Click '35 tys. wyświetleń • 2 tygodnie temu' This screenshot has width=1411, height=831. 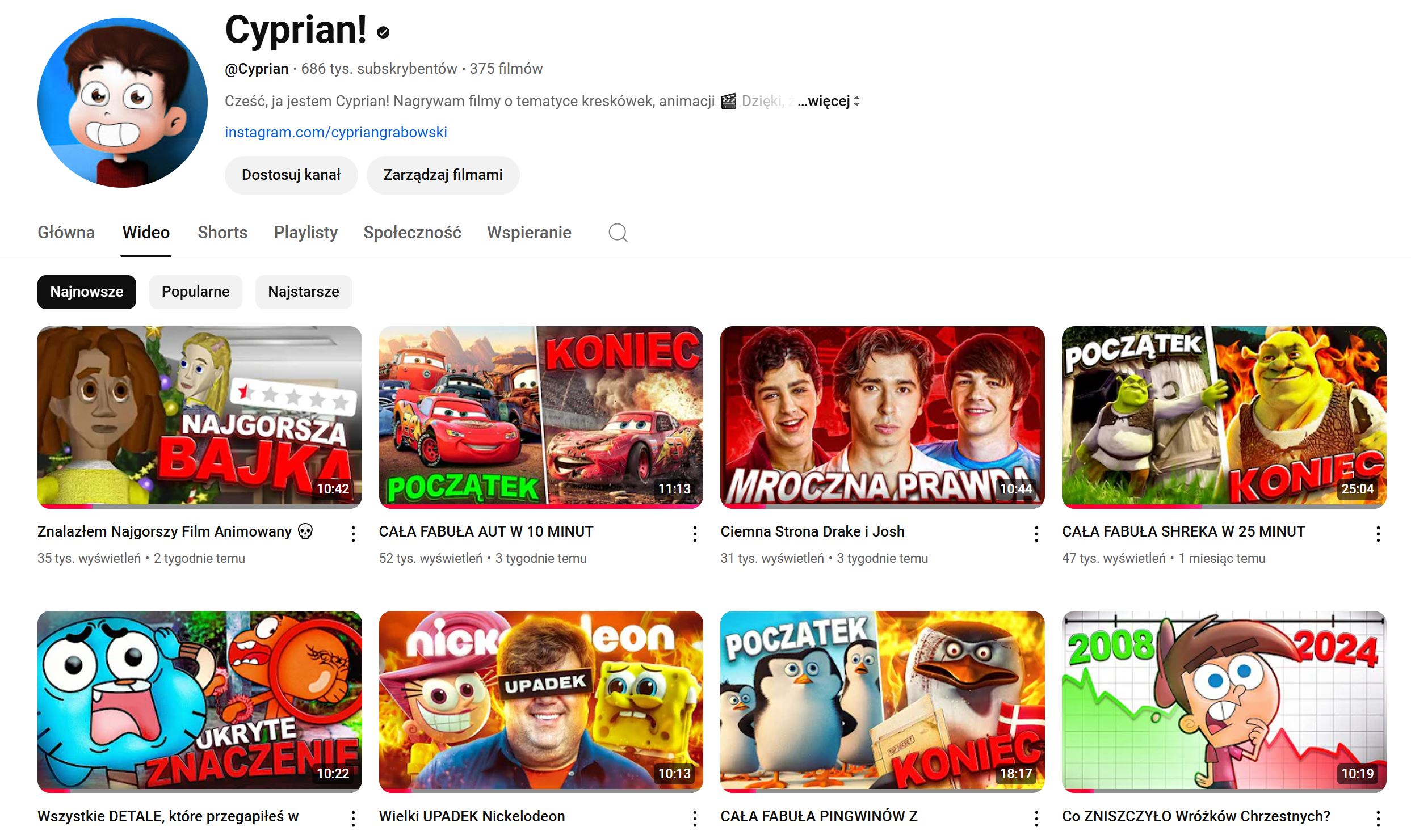(141, 558)
